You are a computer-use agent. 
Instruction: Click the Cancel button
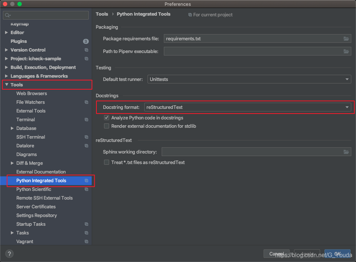277,254
